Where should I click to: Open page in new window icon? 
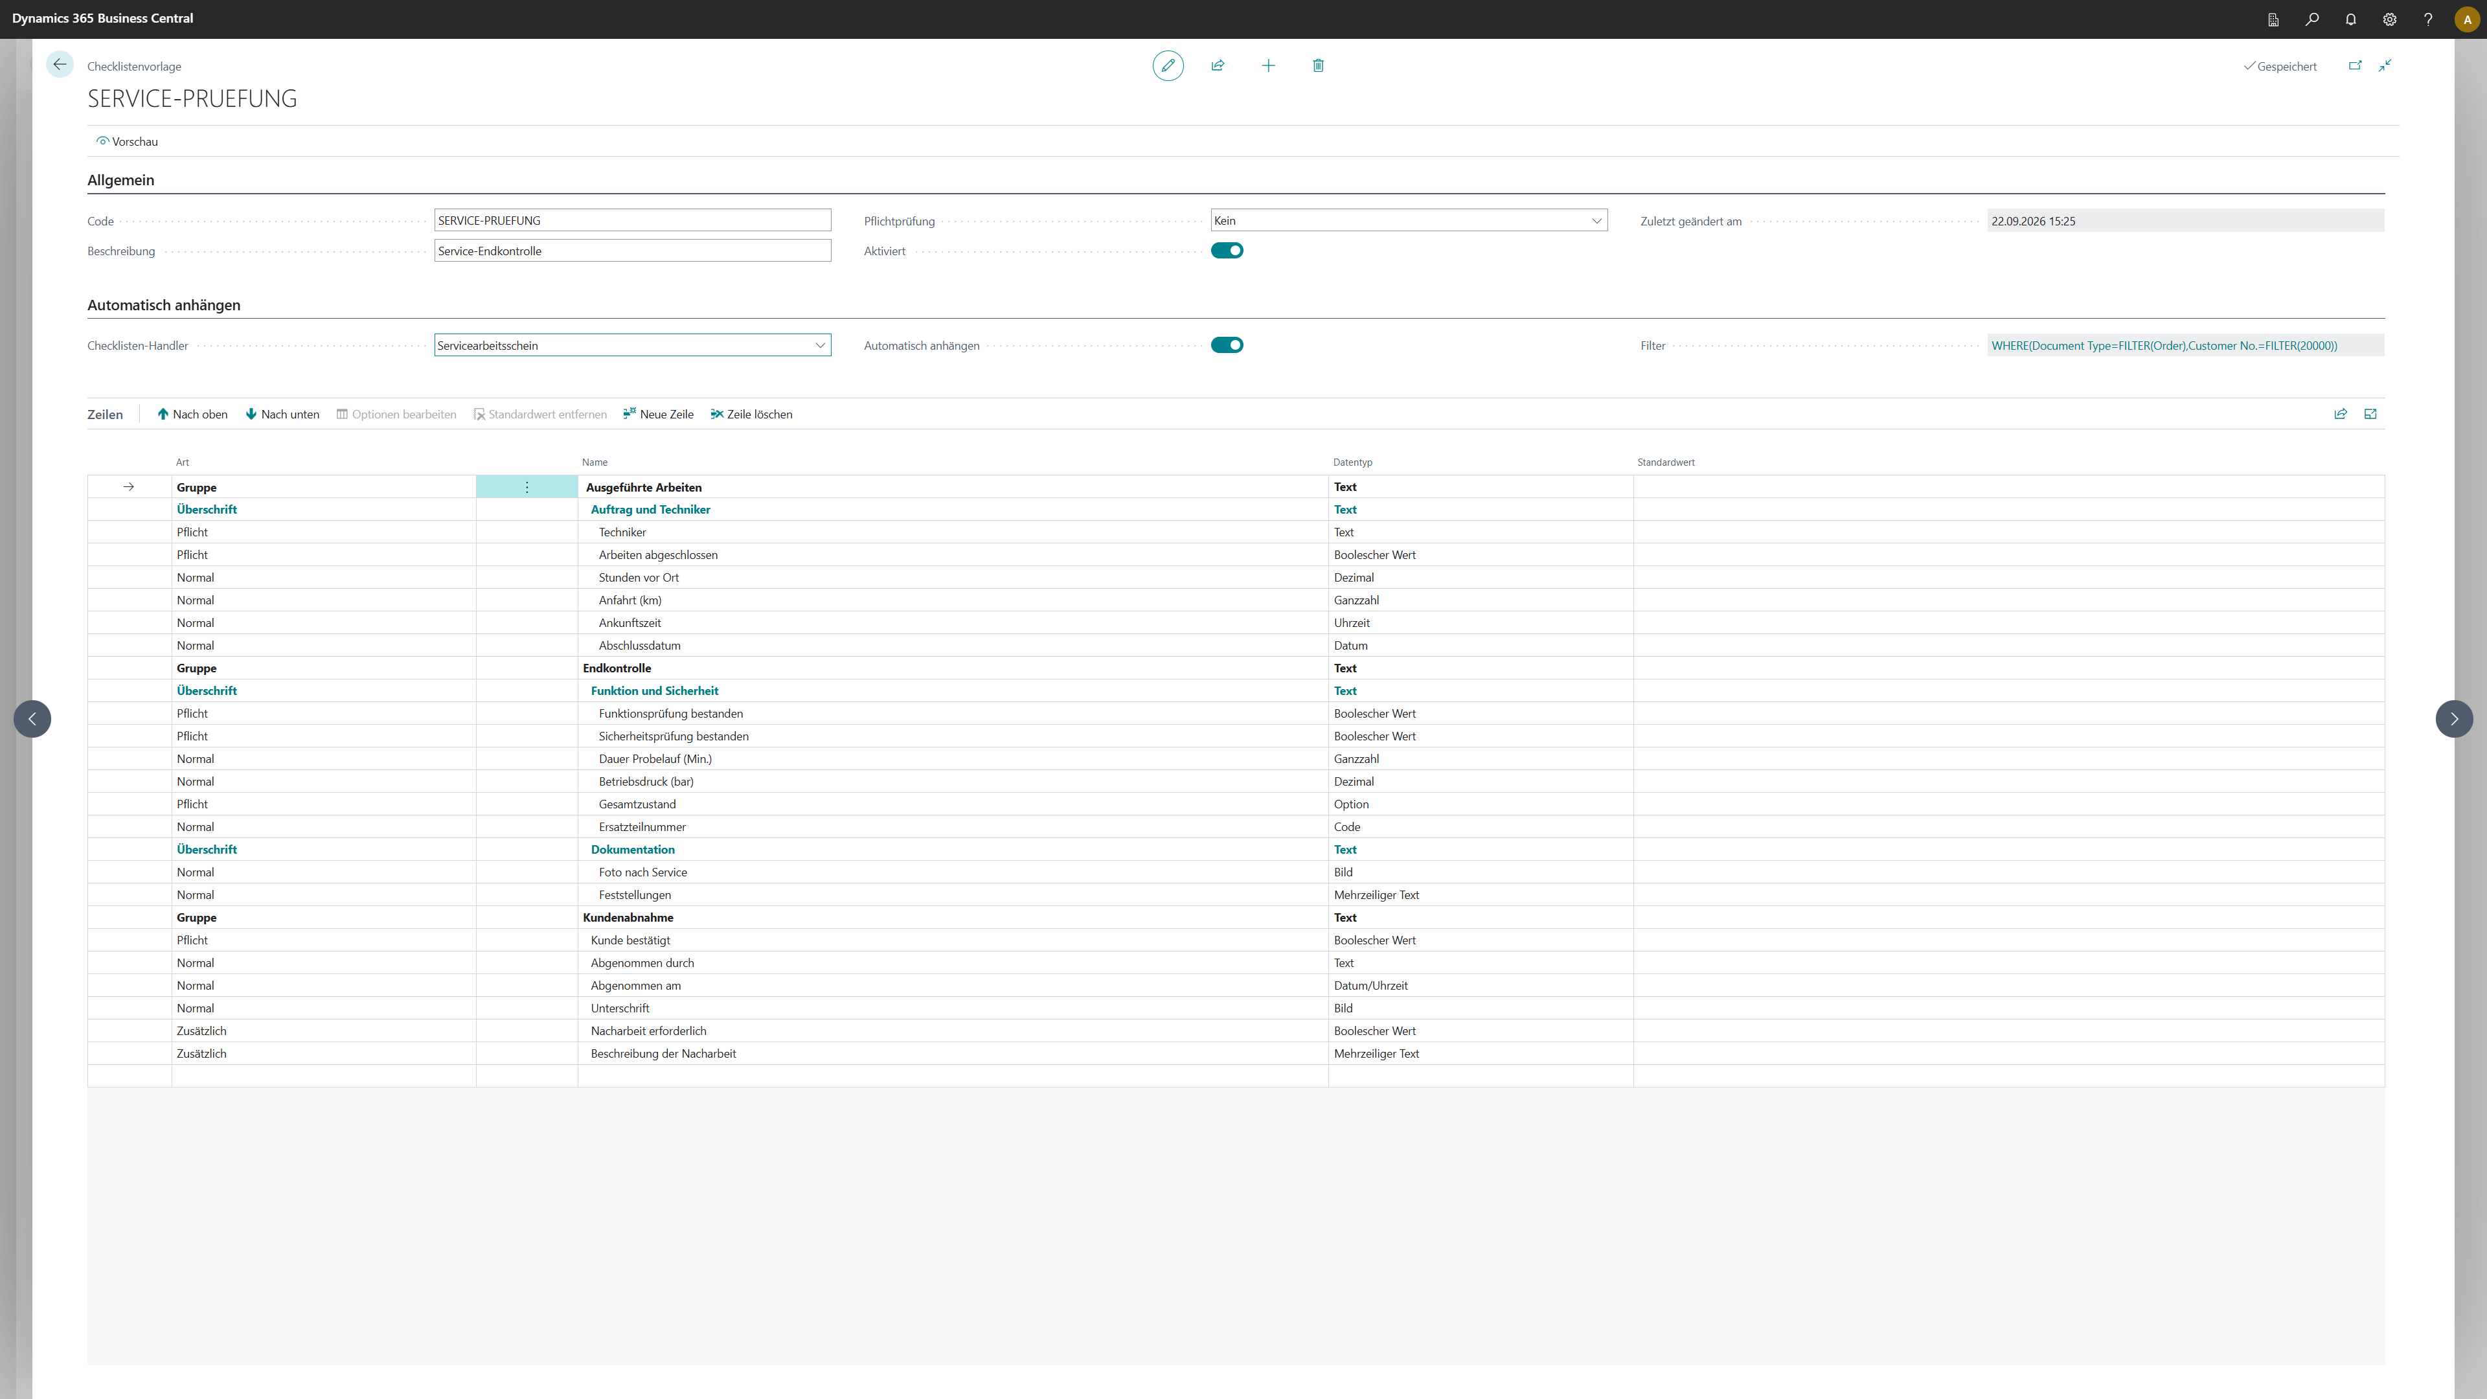[x=2355, y=65]
